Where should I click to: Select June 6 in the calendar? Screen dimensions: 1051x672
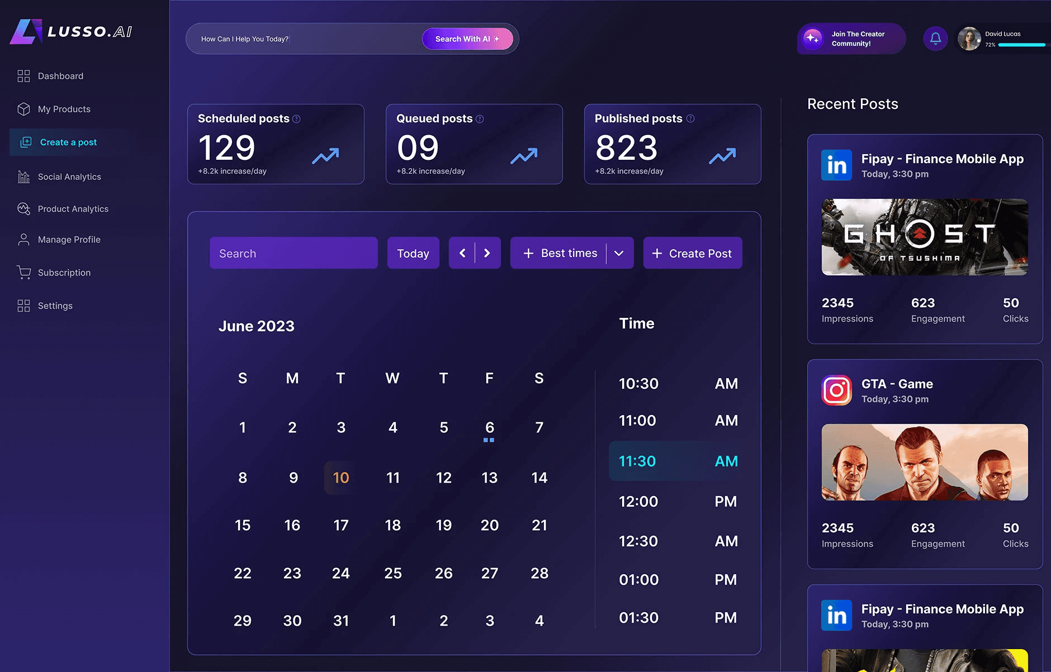tap(489, 428)
